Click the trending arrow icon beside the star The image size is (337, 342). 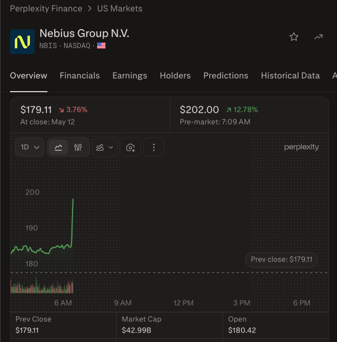tap(319, 37)
